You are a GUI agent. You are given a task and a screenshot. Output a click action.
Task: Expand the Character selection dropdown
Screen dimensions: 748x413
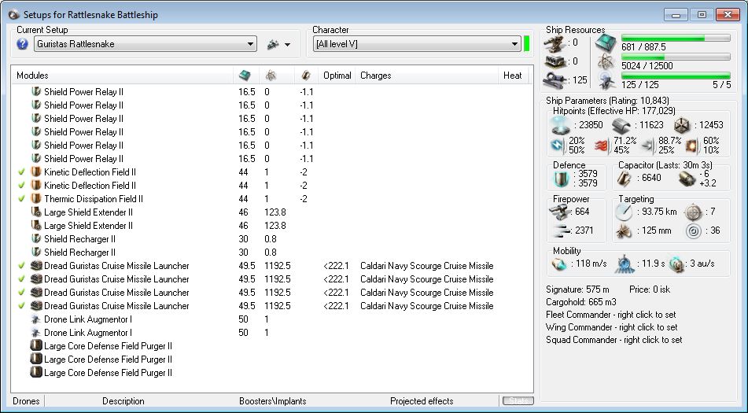(514, 44)
